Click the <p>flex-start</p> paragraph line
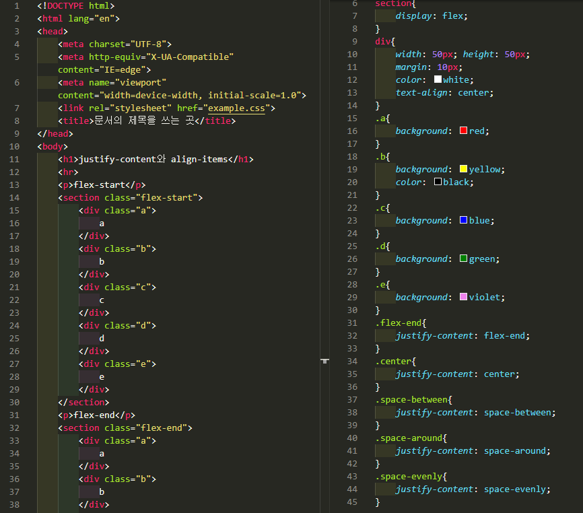Screen dimensions: 583x513 click(x=102, y=184)
